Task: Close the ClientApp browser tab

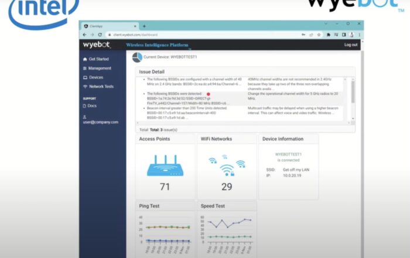Action: click(x=135, y=26)
